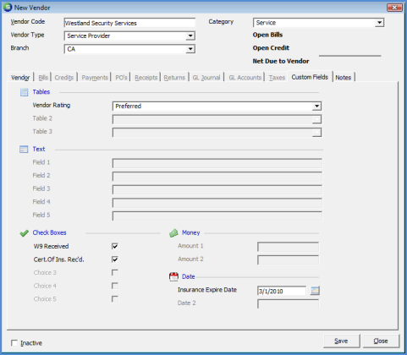
Task: Click the Money section cash icon
Action: pyautogui.click(x=173, y=233)
